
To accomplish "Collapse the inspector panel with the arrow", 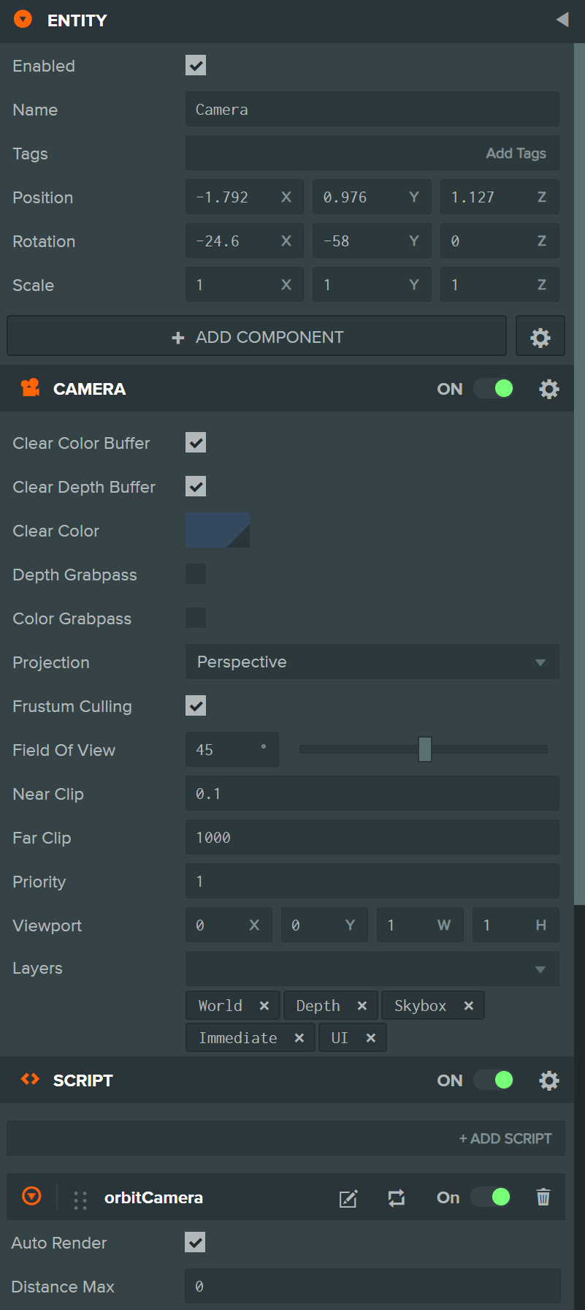I will 562,20.
